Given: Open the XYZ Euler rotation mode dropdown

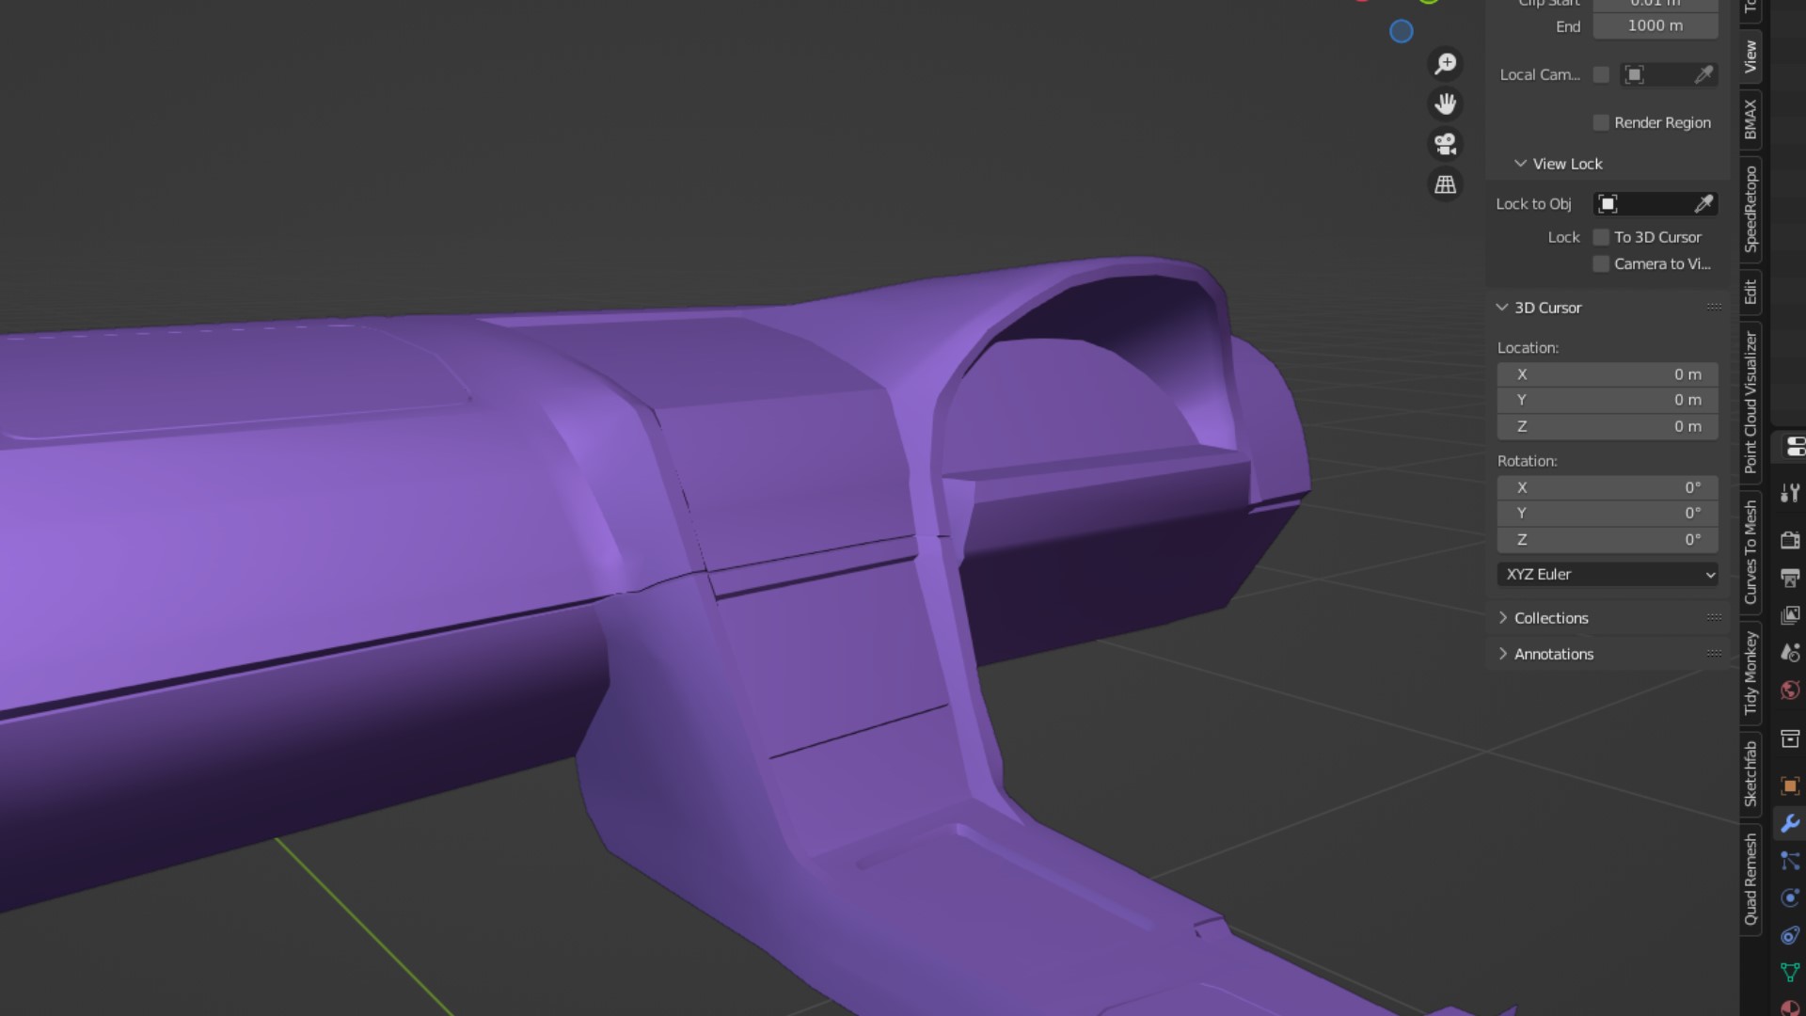Looking at the screenshot, I should [1608, 574].
